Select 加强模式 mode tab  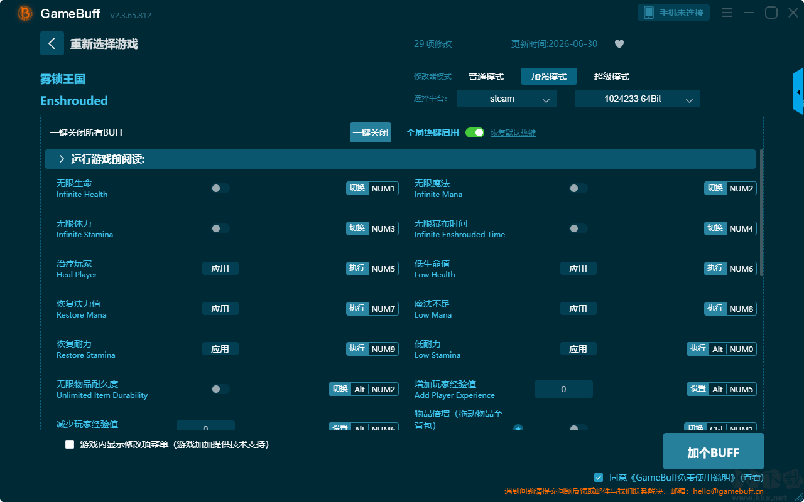(549, 77)
